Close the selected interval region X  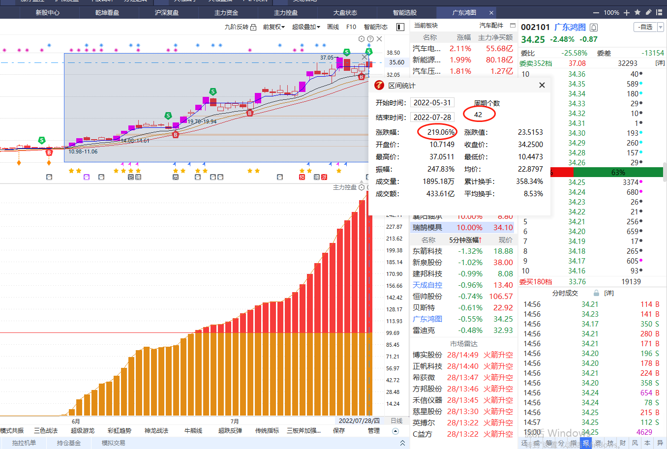pos(364,57)
